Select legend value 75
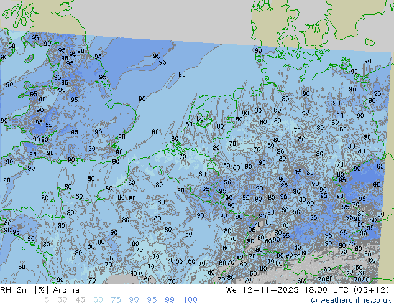 click(x=116, y=300)
